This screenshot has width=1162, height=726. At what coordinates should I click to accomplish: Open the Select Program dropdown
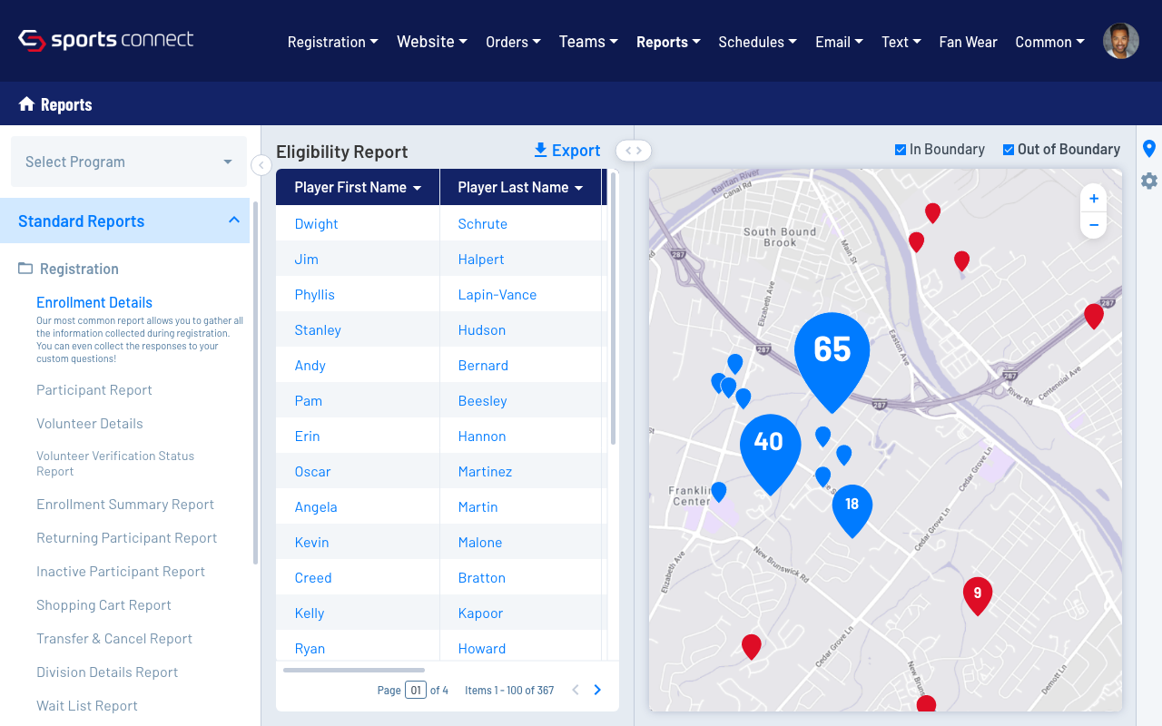[x=129, y=162]
